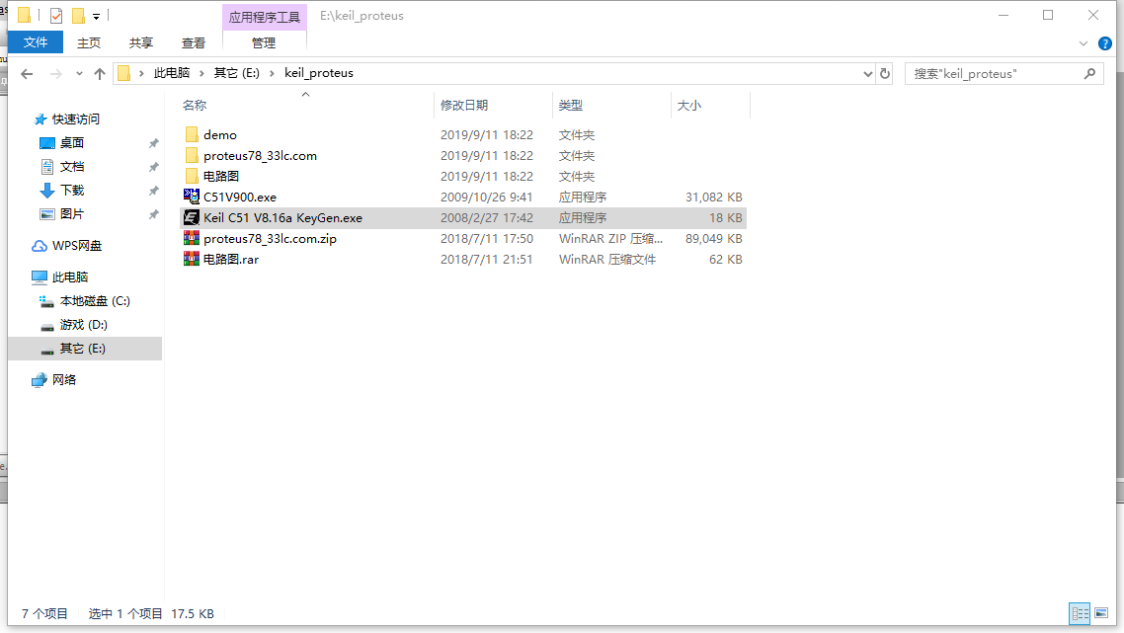
Task: Open 快速访问 in navigation pane
Action: point(75,119)
